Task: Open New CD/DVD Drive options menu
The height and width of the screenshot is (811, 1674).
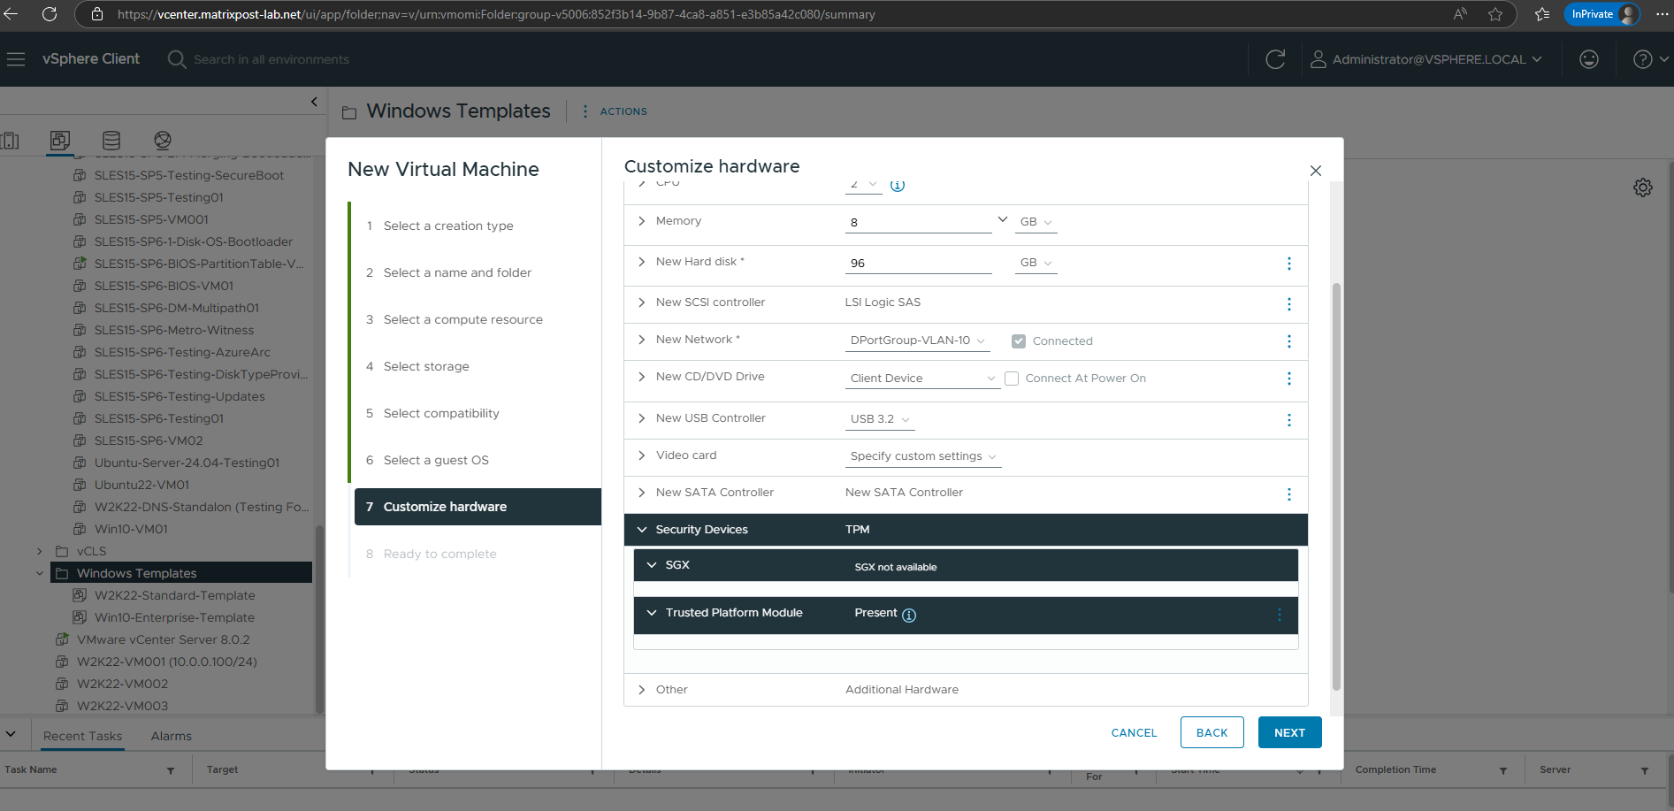Action: tap(1288, 379)
